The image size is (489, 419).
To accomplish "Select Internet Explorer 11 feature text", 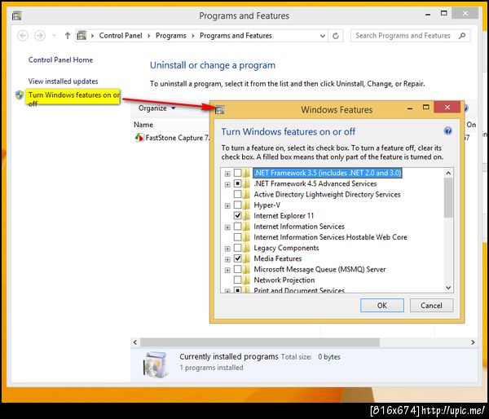I will (284, 215).
